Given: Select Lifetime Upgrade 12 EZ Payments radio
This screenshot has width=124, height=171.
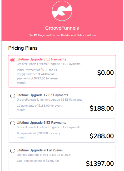Looking at the screenshot, I should [x=13, y=96].
